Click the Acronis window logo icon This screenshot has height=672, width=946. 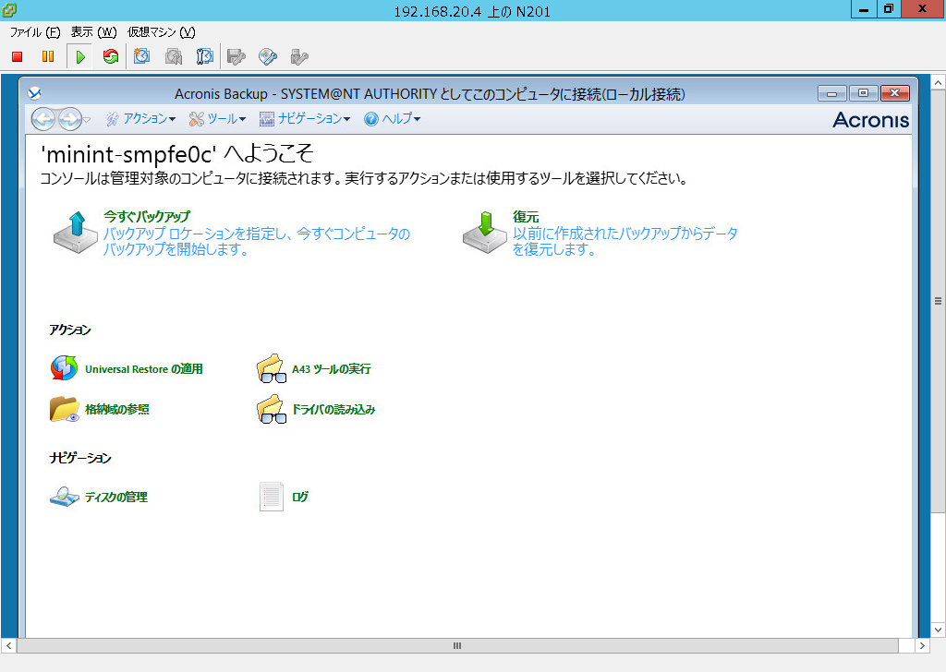[x=34, y=93]
